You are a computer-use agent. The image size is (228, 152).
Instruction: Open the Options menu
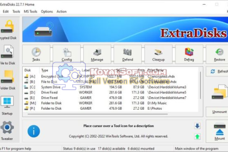[x=47, y=11]
